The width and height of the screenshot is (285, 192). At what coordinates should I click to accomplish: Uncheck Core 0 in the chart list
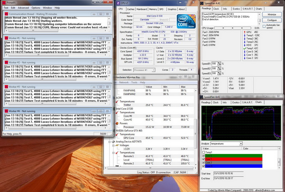(x=204, y=156)
